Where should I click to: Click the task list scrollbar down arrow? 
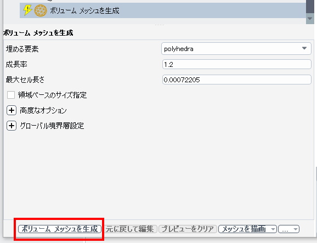tap(310, 19)
